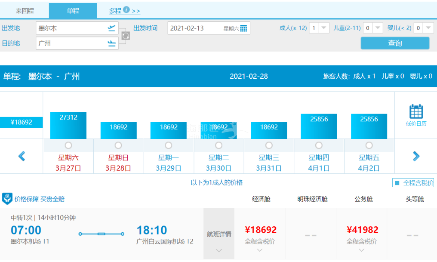Image resolution: width=437 pixels, height=262 pixels.
Task: Choose the 4月2日 date radio button
Action: pos(369,145)
